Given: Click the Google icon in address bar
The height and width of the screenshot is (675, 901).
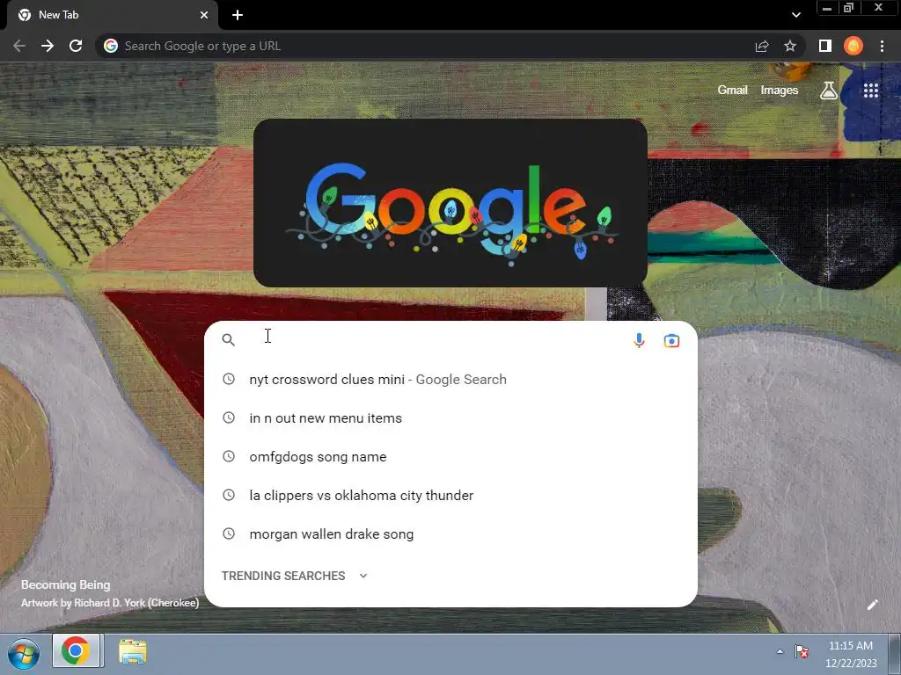Looking at the screenshot, I should [111, 46].
